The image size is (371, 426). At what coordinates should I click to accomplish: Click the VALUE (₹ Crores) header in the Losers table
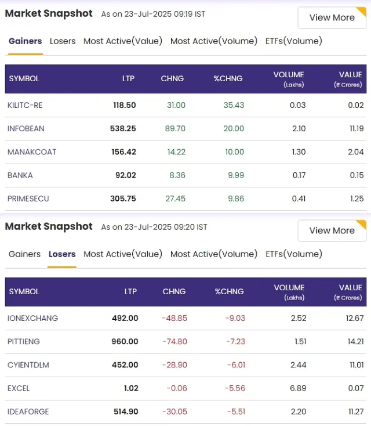coord(348,292)
